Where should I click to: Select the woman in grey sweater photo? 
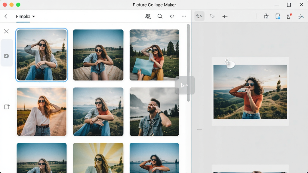tap(42, 55)
